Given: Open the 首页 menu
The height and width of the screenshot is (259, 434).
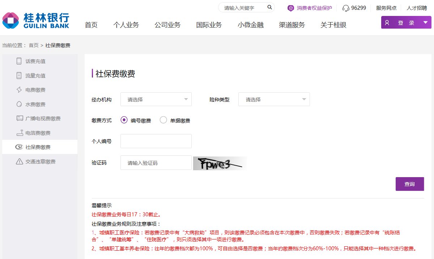Looking at the screenshot, I should point(91,25).
